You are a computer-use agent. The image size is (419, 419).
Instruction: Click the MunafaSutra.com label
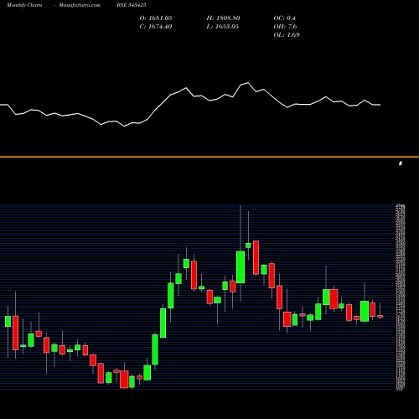coord(80,5)
